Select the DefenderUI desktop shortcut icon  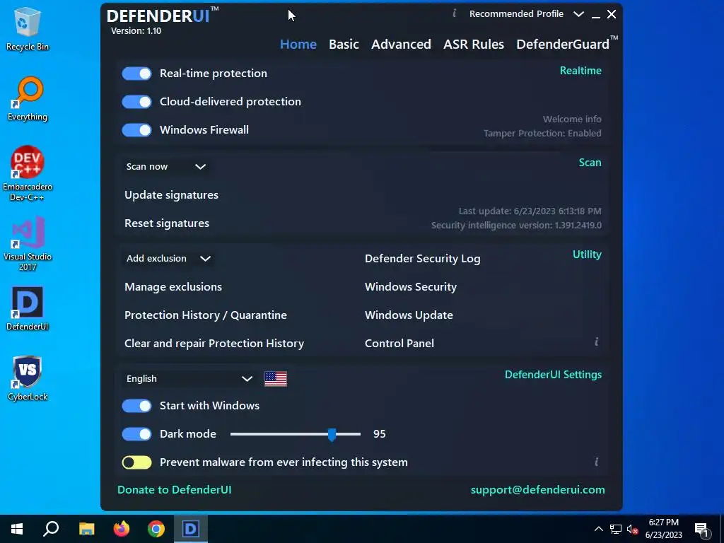pyautogui.click(x=28, y=309)
